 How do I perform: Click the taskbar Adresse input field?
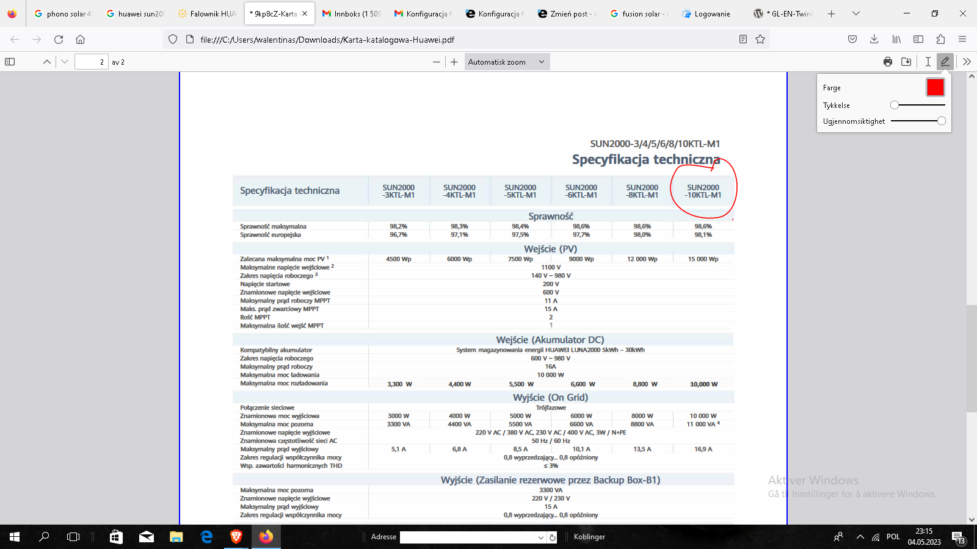pos(468,537)
